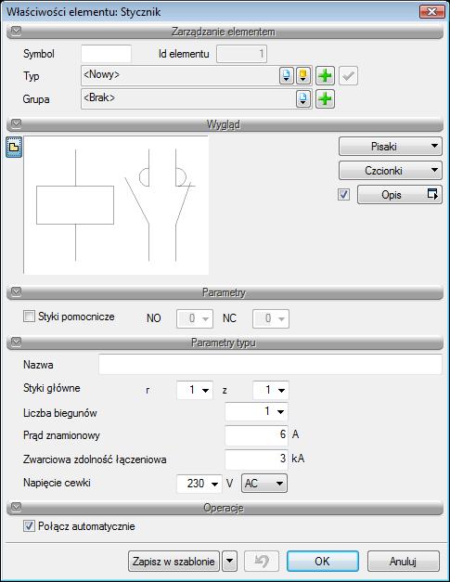Cancel with the Anuluj button
The image size is (450, 582).
[404, 561]
